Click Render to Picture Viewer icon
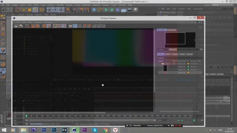Screen dimensions: 237x133 (80, 10)
